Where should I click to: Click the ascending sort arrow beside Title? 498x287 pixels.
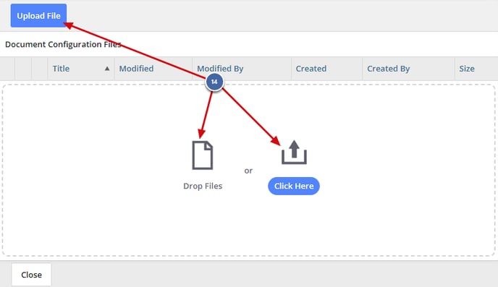tap(107, 69)
